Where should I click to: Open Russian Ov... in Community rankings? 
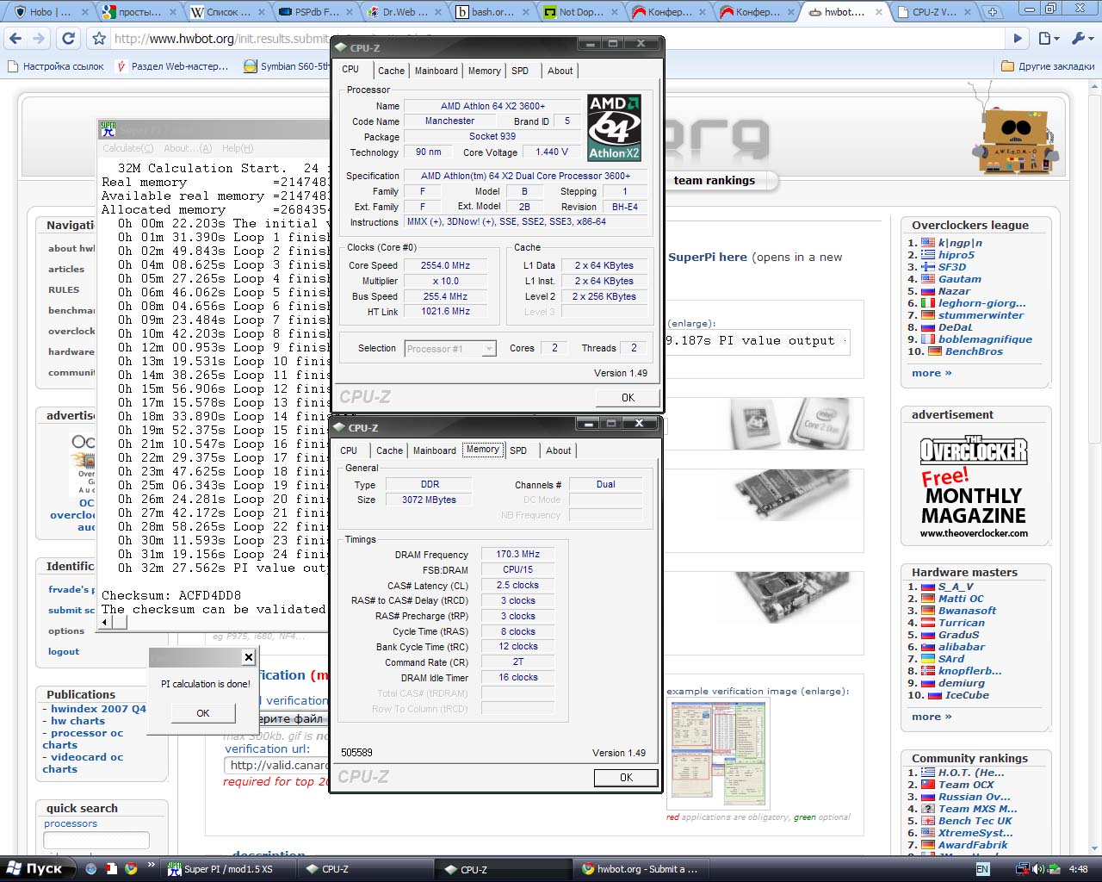coord(974,797)
